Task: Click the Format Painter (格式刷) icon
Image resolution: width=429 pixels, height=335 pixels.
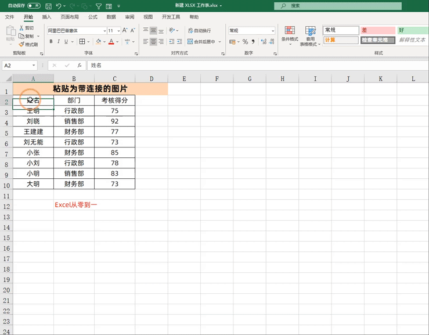Action: tap(28, 44)
